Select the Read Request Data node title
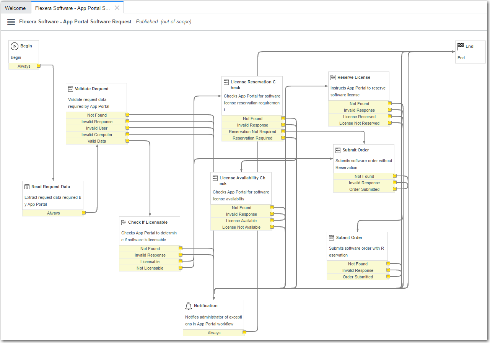 coord(51,187)
